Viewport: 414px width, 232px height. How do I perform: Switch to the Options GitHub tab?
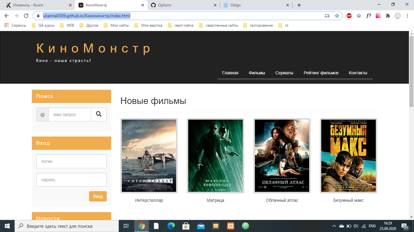[184, 5]
